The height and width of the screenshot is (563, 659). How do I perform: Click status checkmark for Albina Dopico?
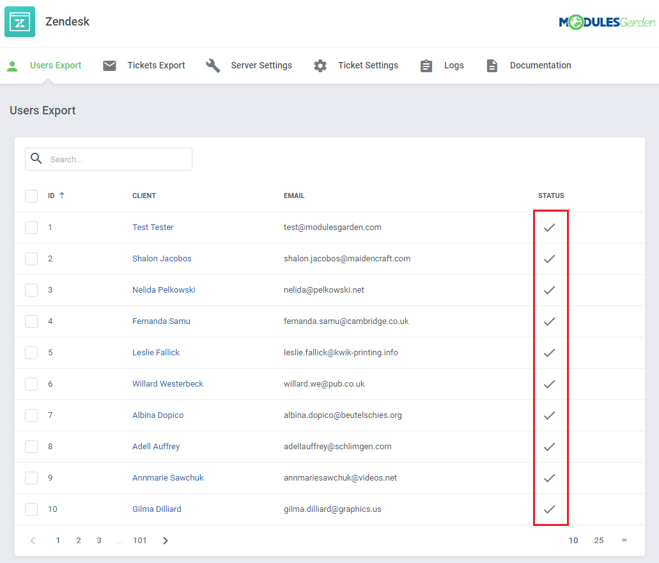tap(549, 415)
